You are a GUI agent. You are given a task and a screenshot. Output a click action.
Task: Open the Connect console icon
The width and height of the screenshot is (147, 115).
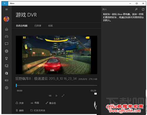click(6, 80)
